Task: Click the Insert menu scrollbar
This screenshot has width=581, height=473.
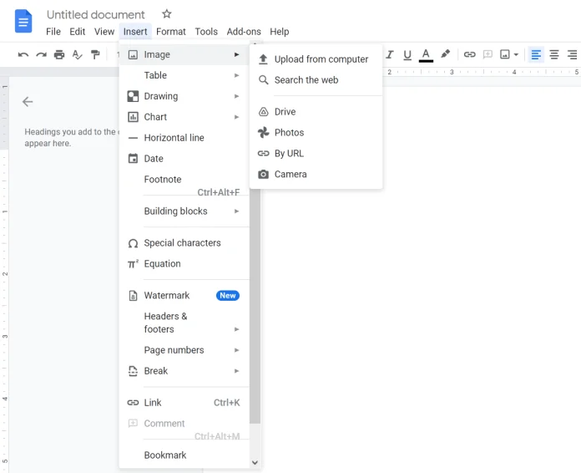Action: (255, 306)
